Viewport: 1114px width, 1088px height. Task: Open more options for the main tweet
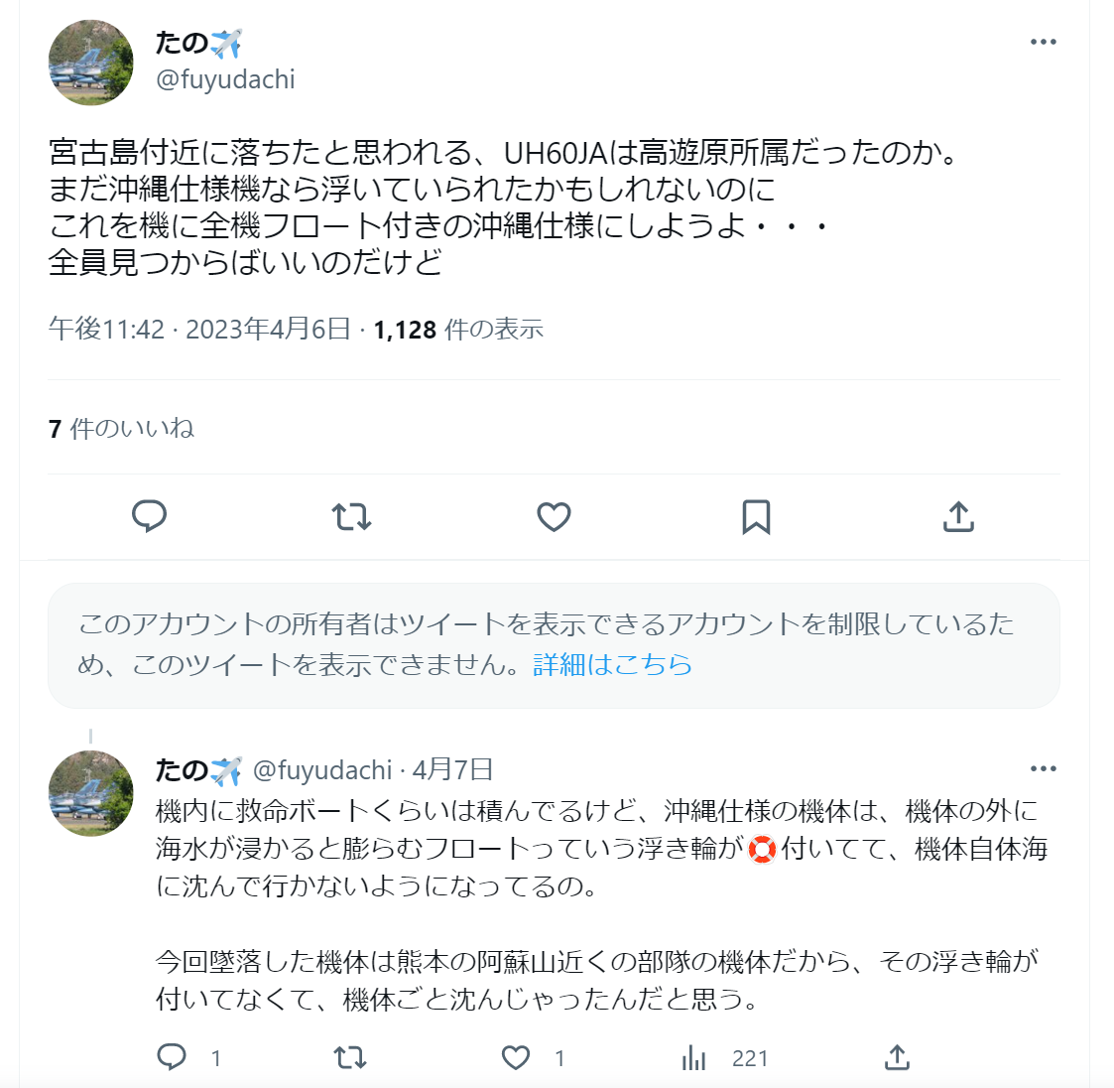pos(1043,43)
